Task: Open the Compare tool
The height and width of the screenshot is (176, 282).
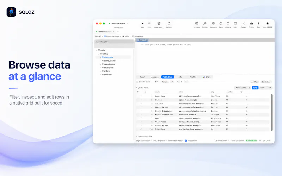Action: click(213, 23)
